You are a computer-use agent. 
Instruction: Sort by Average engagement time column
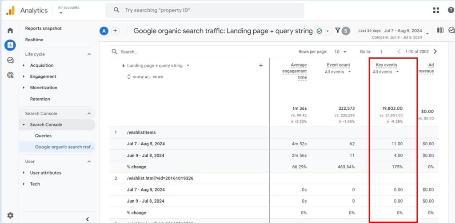tap(295, 71)
